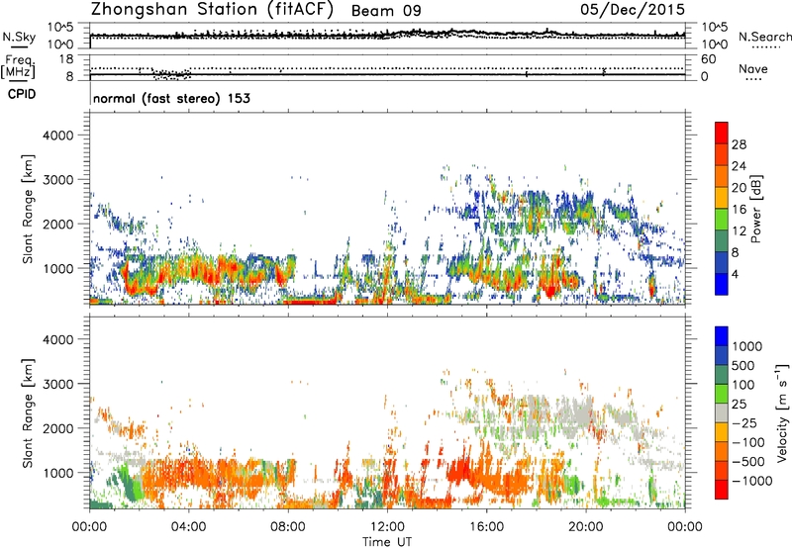Select the '20:00' time tick label
This screenshot has width=792, height=548.
[x=586, y=527]
